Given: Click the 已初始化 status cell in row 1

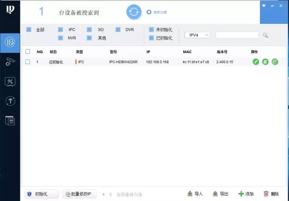Looking at the screenshot, I should pos(56,62).
